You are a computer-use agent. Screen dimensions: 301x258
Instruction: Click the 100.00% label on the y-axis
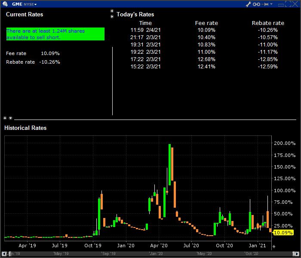click(285, 190)
